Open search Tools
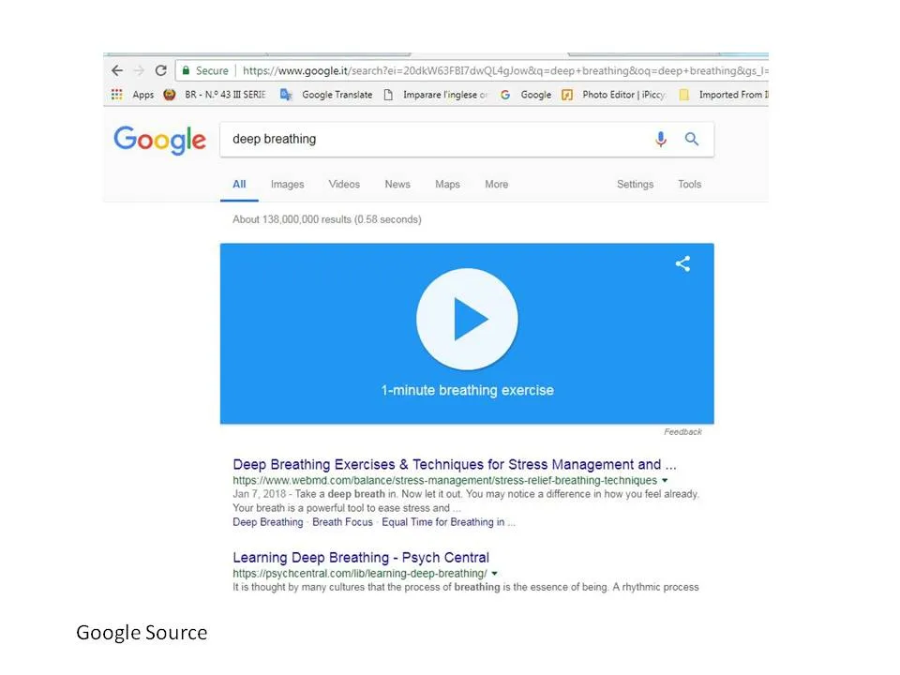Screen dimensions: 900x675 pyautogui.click(x=689, y=185)
